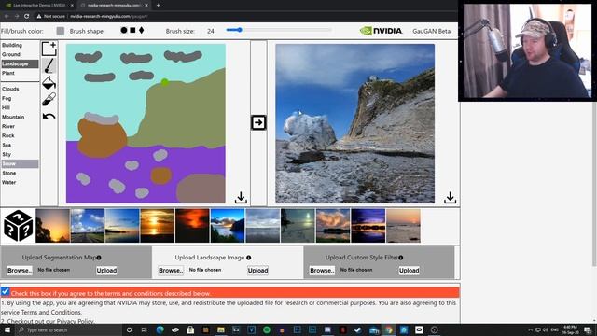This screenshot has width=597, height=336.
Task: Select the paintbrush tool
Action: [x=49, y=66]
